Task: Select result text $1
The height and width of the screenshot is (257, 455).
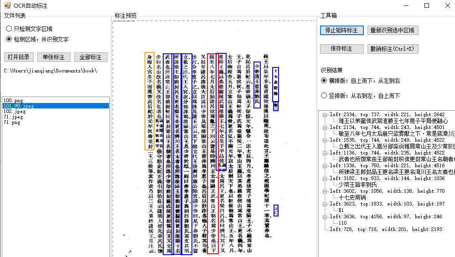Action: point(341,211)
